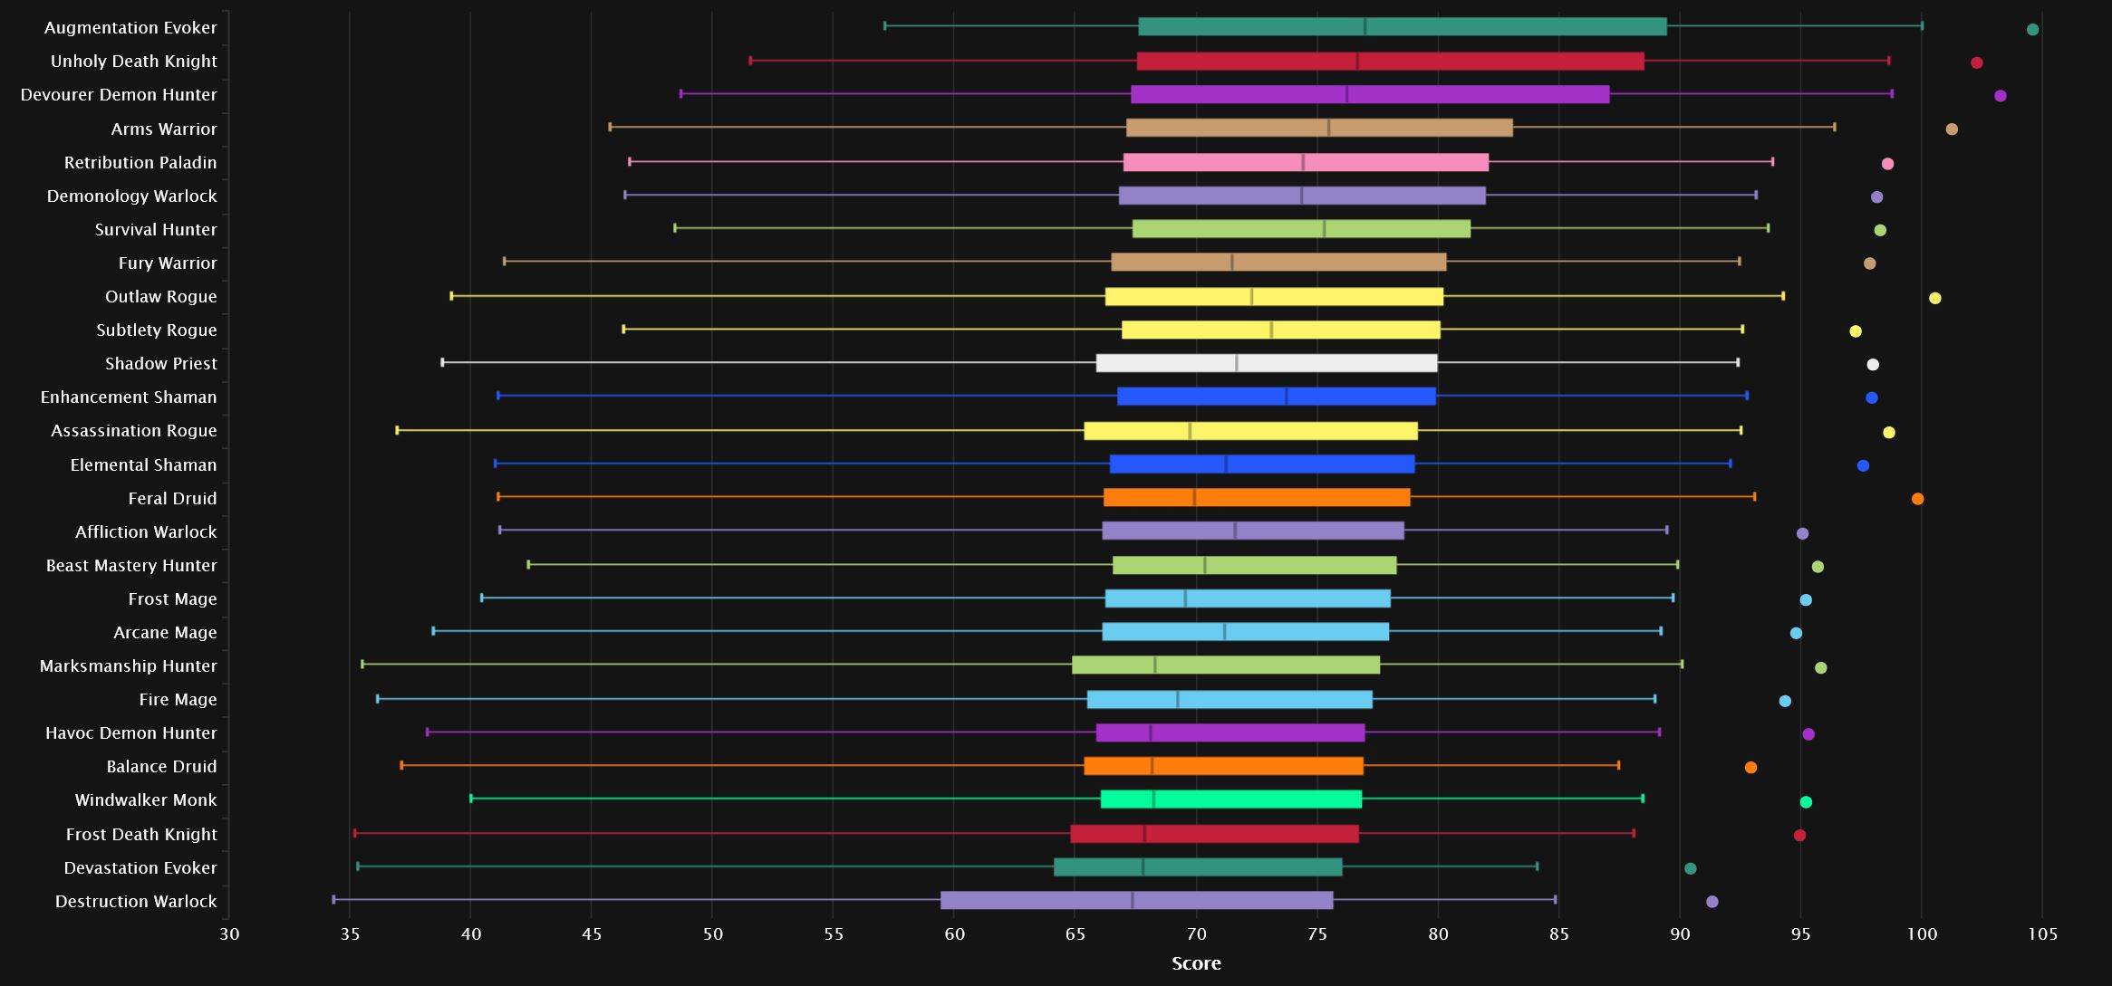The height and width of the screenshot is (986, 2112).
Task: Select the Augmentation Evoker box plot bar
Action: [x=1403, y=26]
